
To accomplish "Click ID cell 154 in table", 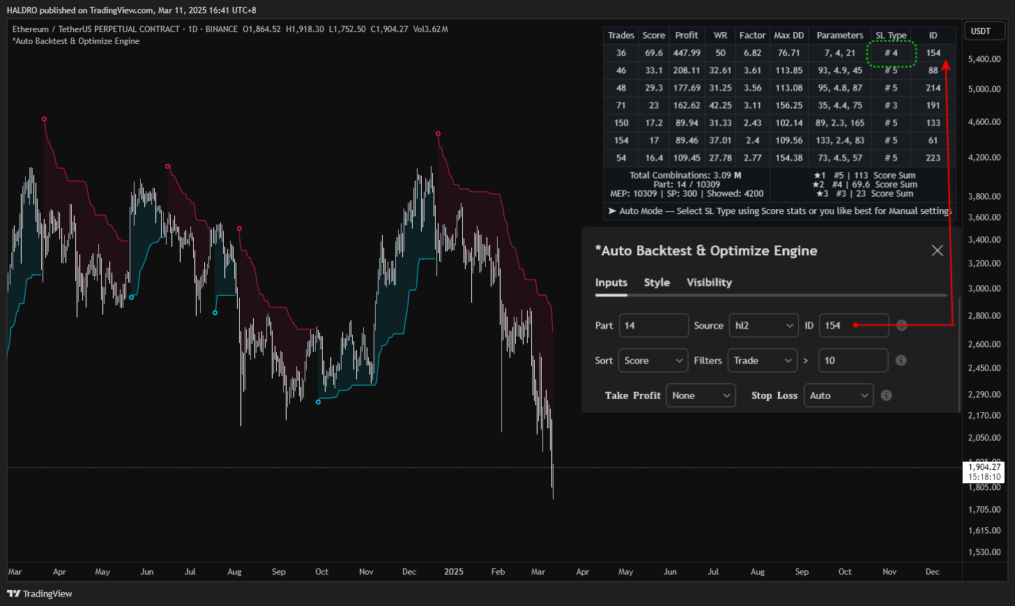I will pos(933,53).
